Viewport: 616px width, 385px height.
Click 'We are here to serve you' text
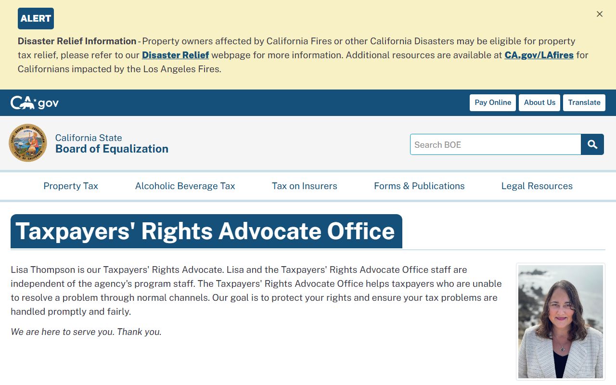pos(63,332)
